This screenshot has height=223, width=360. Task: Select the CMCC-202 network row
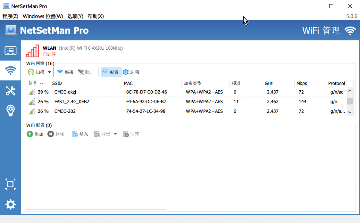(x=186, y=111)
